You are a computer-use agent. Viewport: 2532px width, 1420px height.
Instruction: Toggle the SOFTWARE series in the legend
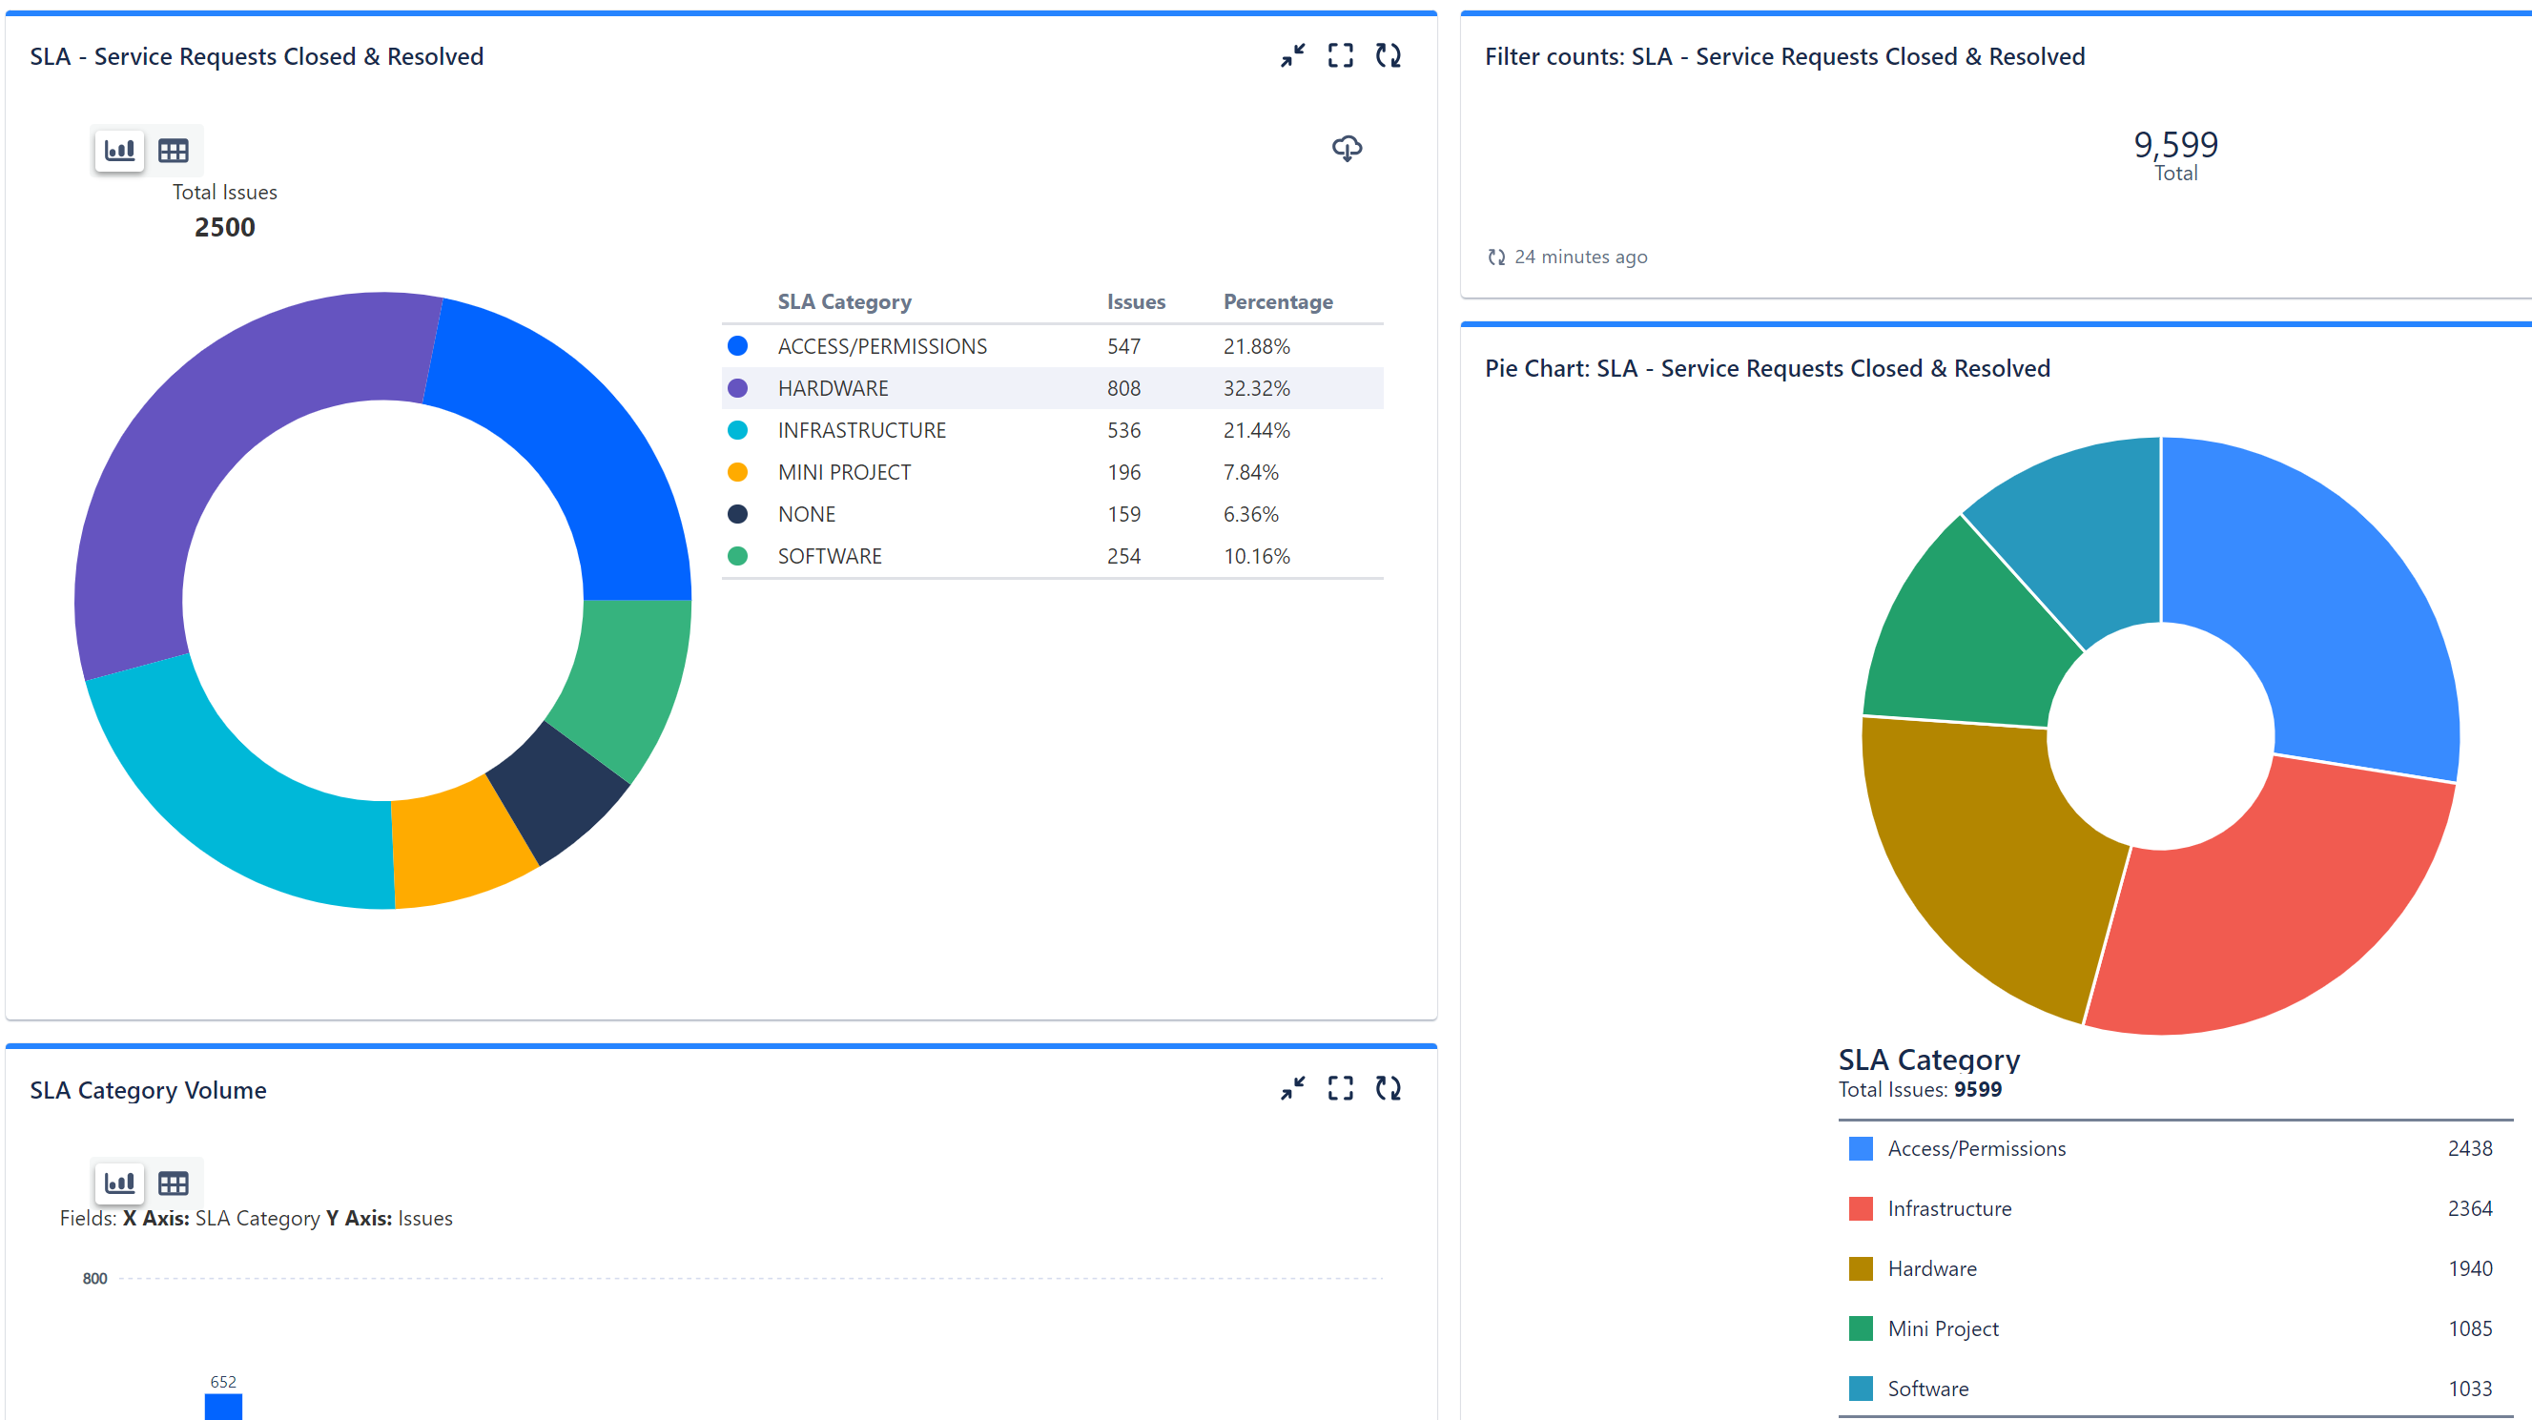point(737,555)
